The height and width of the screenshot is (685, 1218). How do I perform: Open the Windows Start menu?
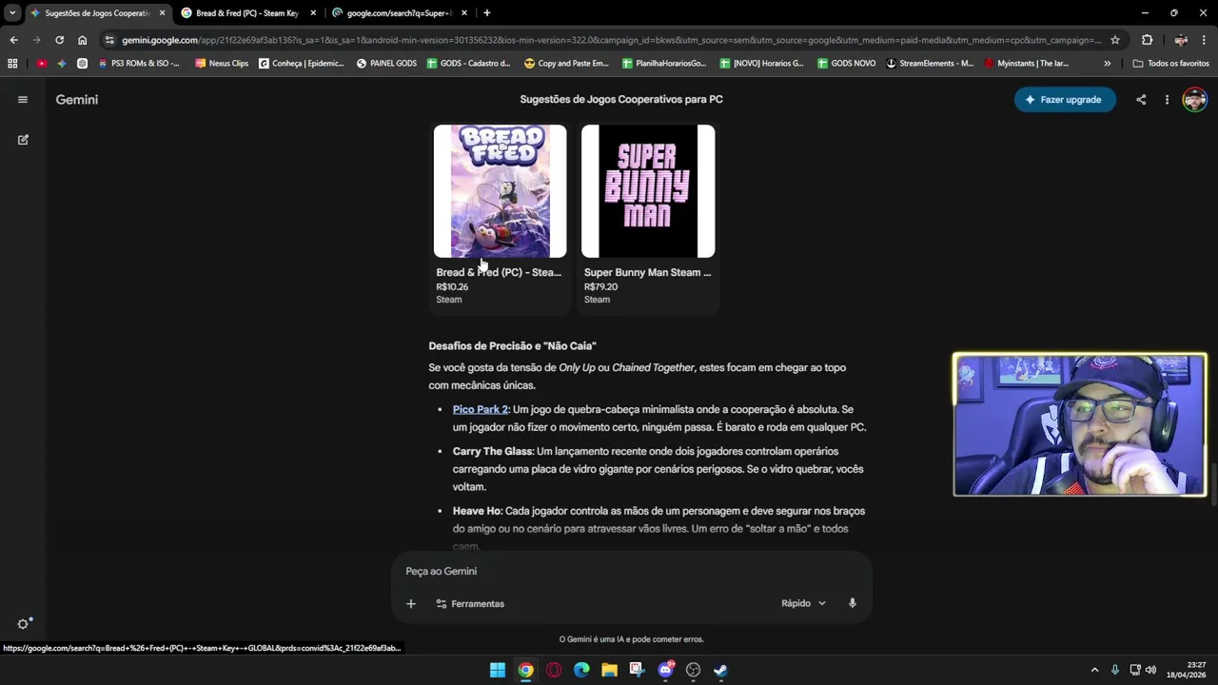coord(498,670)
